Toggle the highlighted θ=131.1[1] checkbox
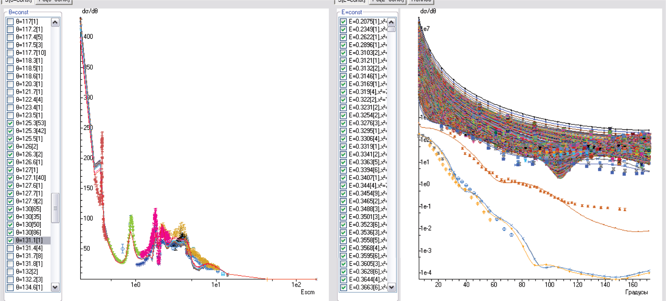The image size is (666, 301). pos(10,240)
